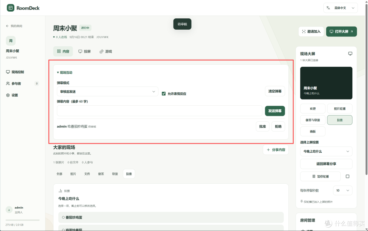Switch to the 投屏 tab
Viewport: 368px width, 231px height.
pos(85,51)
